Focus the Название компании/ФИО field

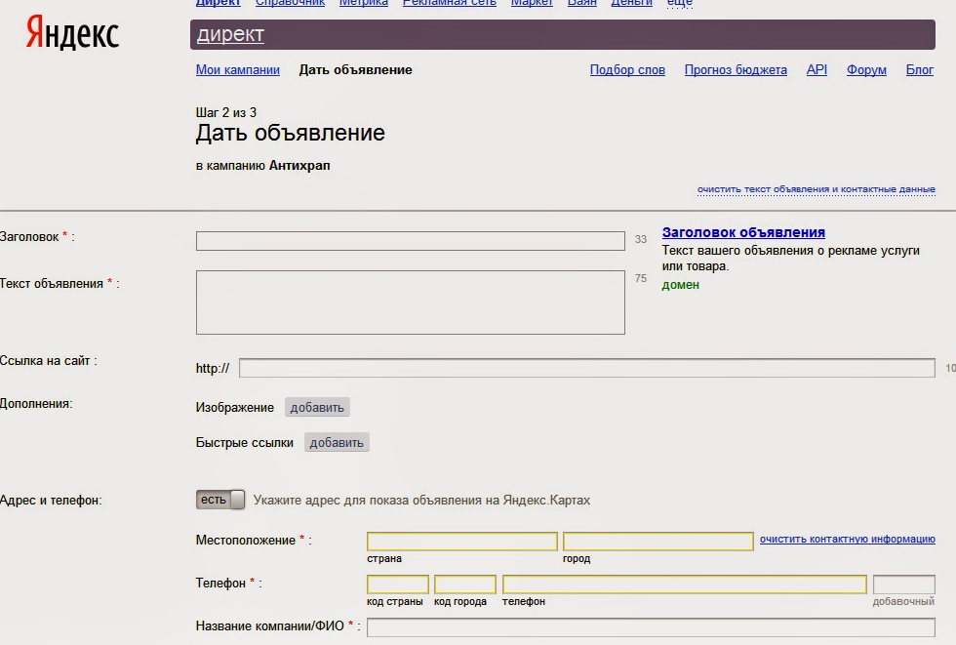click(651, 627)
